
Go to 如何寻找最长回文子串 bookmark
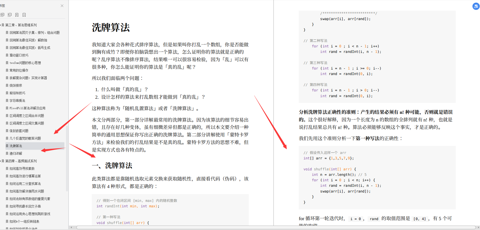coord(25,206)
